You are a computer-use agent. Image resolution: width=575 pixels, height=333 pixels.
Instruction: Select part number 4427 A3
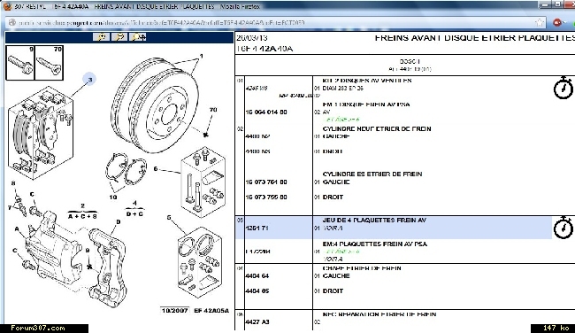tap(257, 322)
